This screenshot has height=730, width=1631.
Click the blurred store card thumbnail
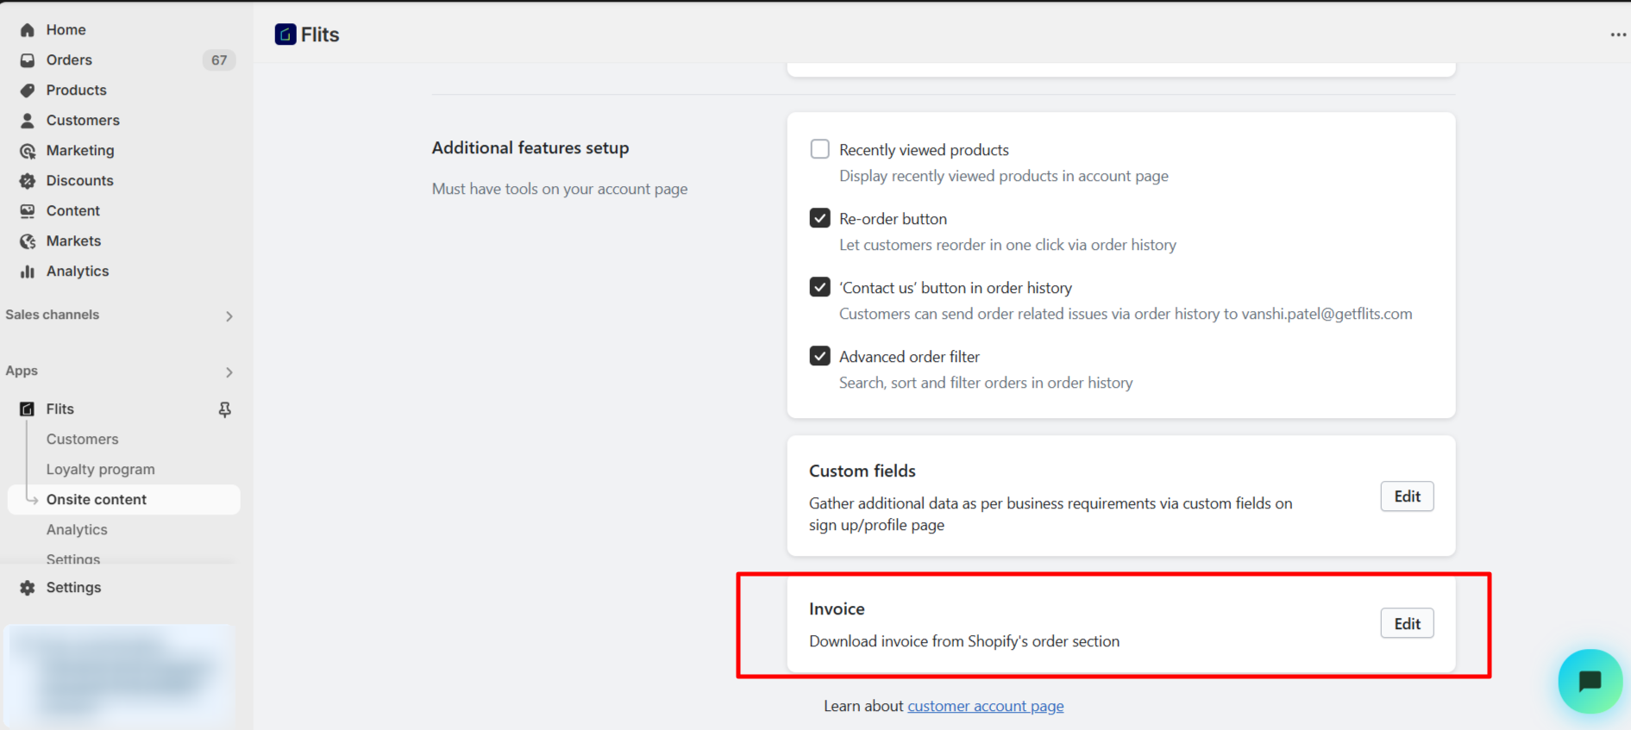[x=120, y=675]
